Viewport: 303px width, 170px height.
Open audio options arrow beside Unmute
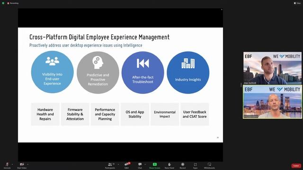click(12, 164)
